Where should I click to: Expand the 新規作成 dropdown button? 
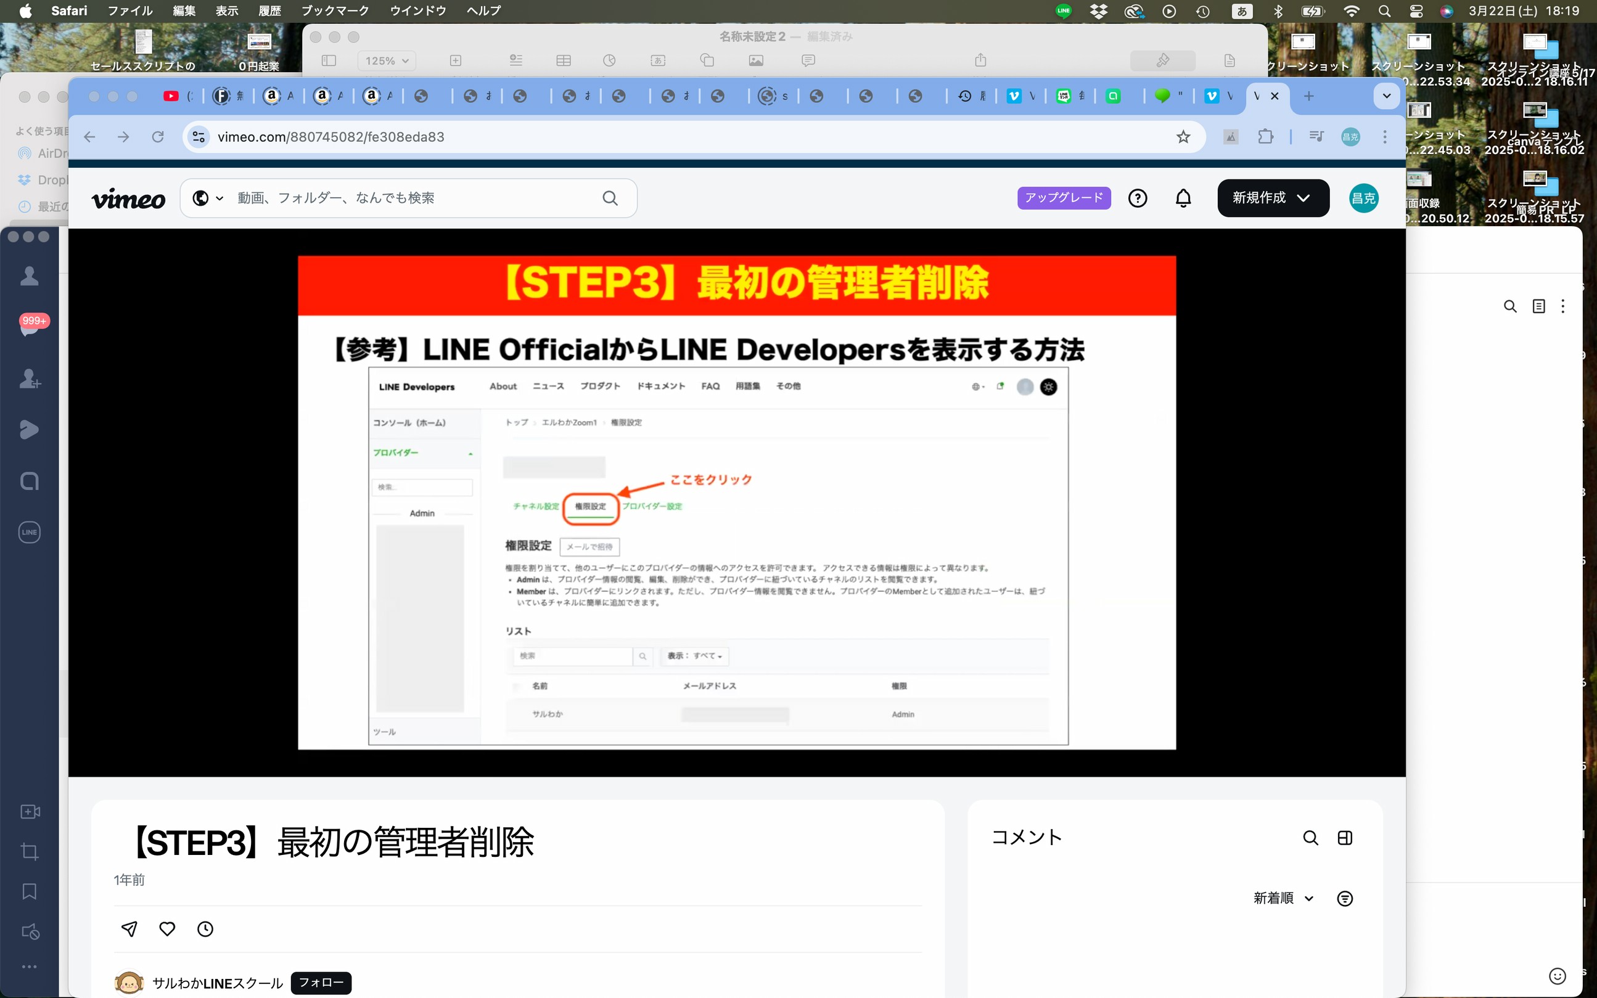click(1273, 198)
